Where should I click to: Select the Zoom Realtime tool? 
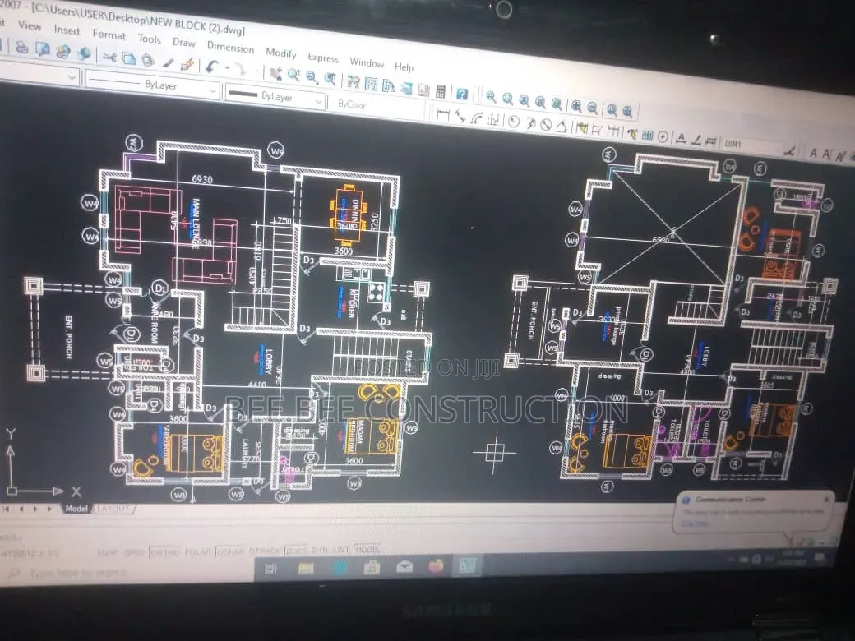point(294,76)
